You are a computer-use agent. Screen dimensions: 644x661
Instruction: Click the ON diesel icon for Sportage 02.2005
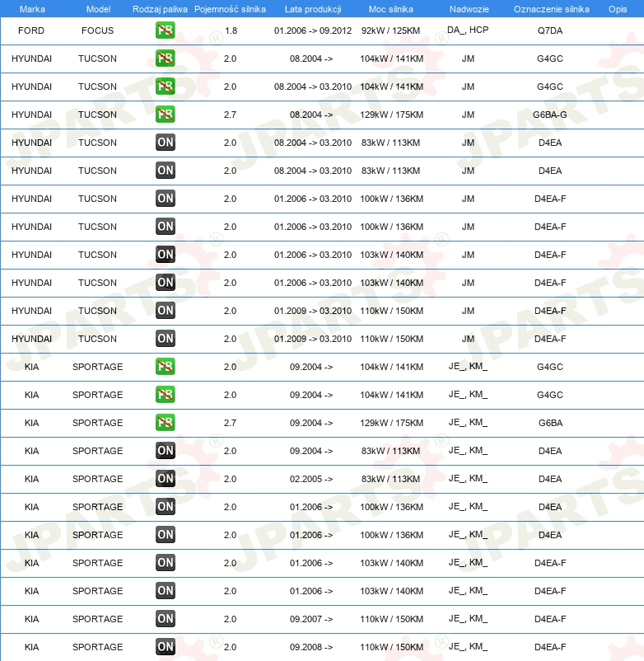[165, 479]
